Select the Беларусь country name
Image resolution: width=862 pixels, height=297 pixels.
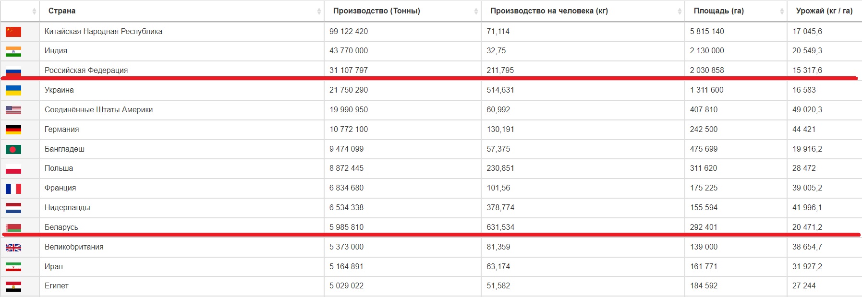pos(61,227)
